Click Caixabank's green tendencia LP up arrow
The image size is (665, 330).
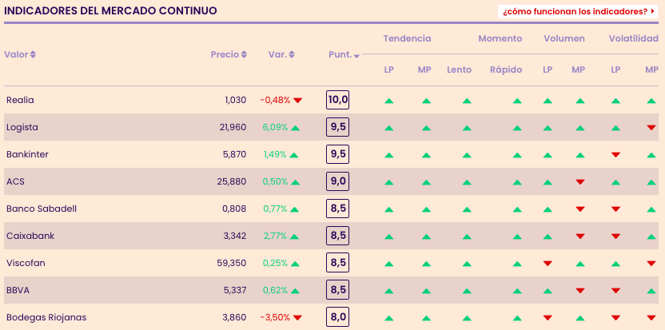(388, 237)
